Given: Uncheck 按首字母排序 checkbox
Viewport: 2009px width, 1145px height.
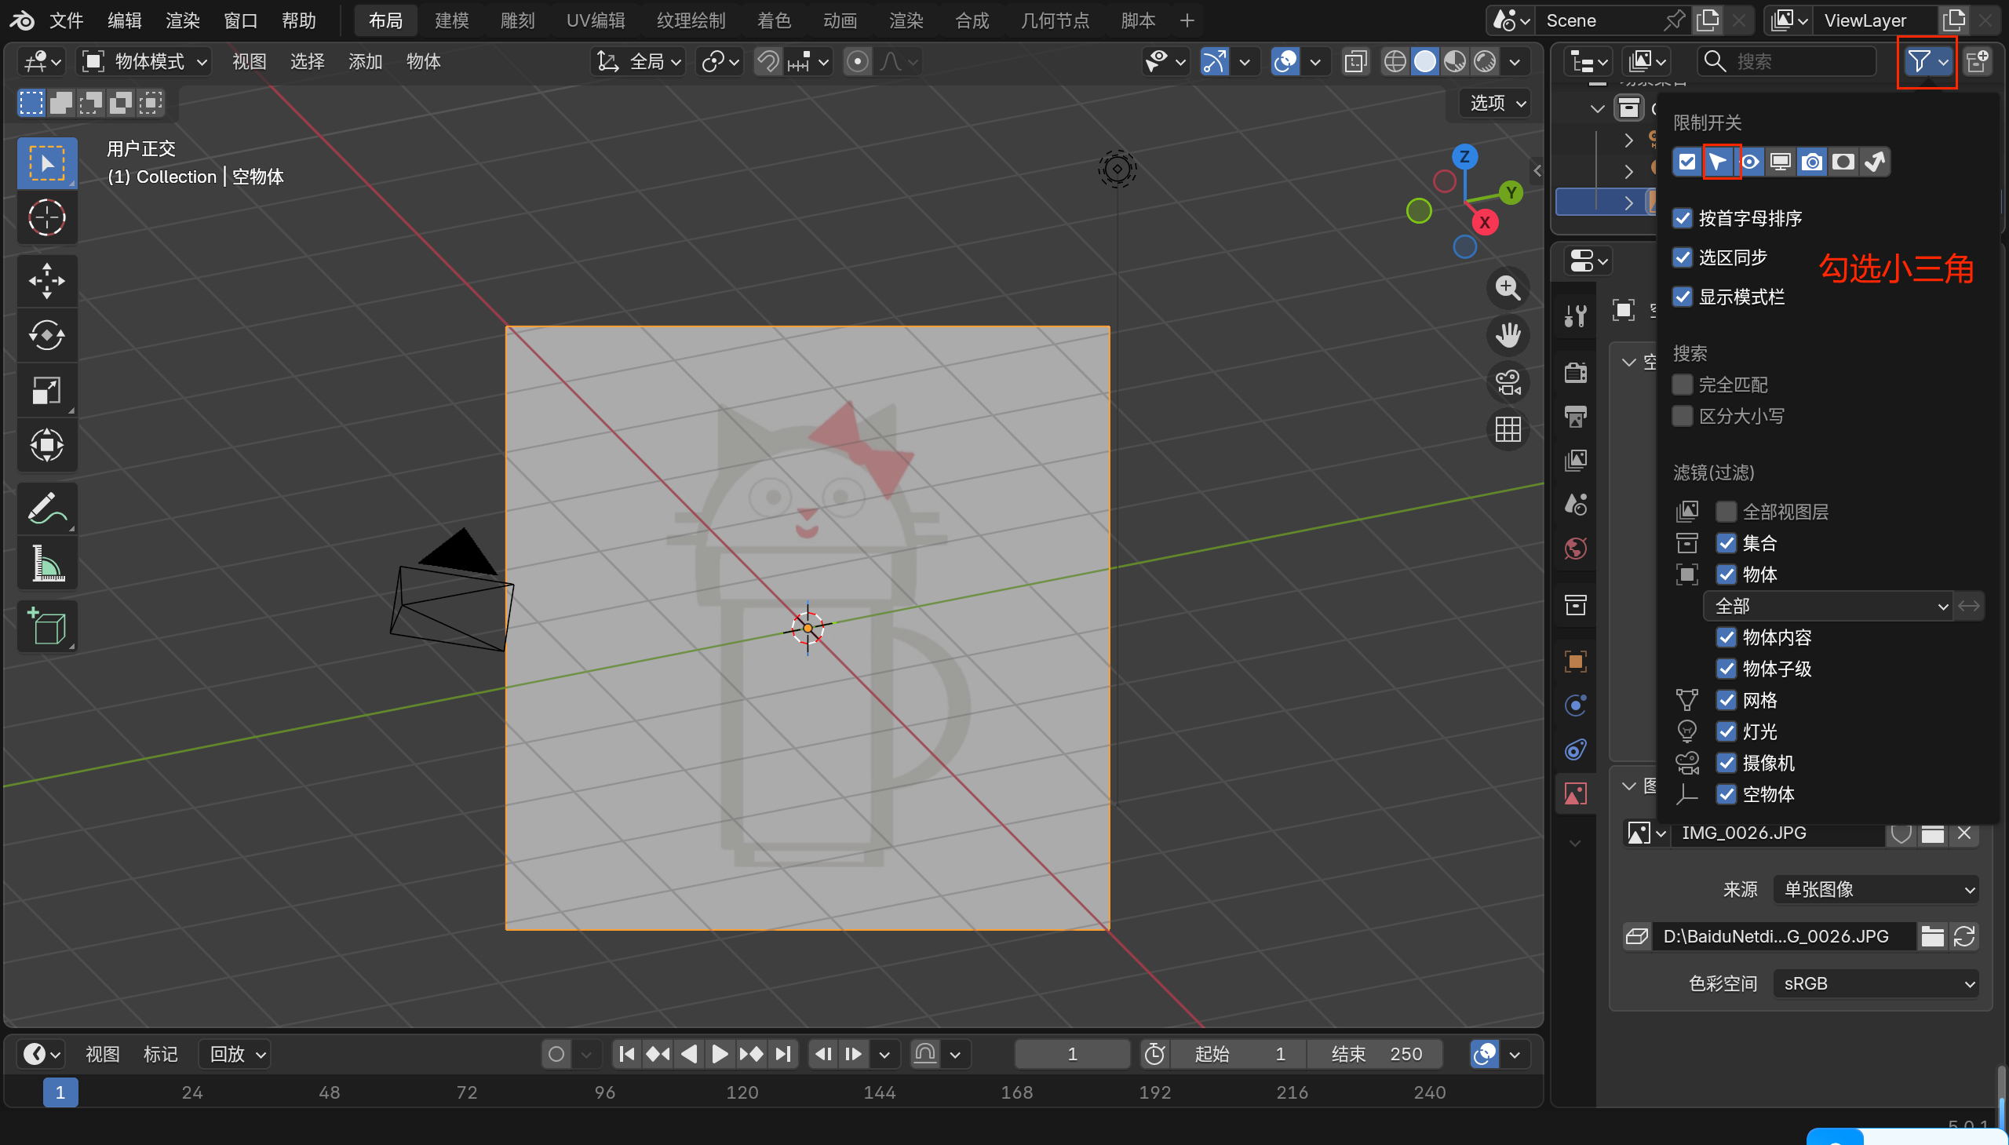Looking at the screenshot, I should click(1682, 218).
